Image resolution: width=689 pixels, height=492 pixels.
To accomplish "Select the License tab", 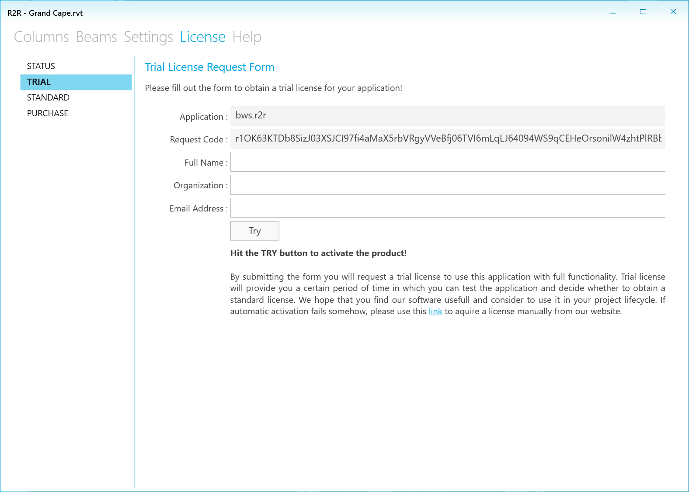I will (203, 37).
